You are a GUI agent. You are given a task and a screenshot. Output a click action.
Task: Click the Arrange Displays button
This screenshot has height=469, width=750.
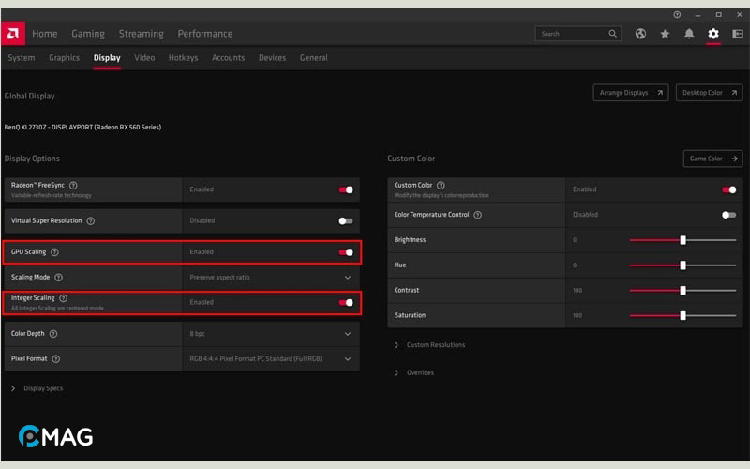[631, 93]
